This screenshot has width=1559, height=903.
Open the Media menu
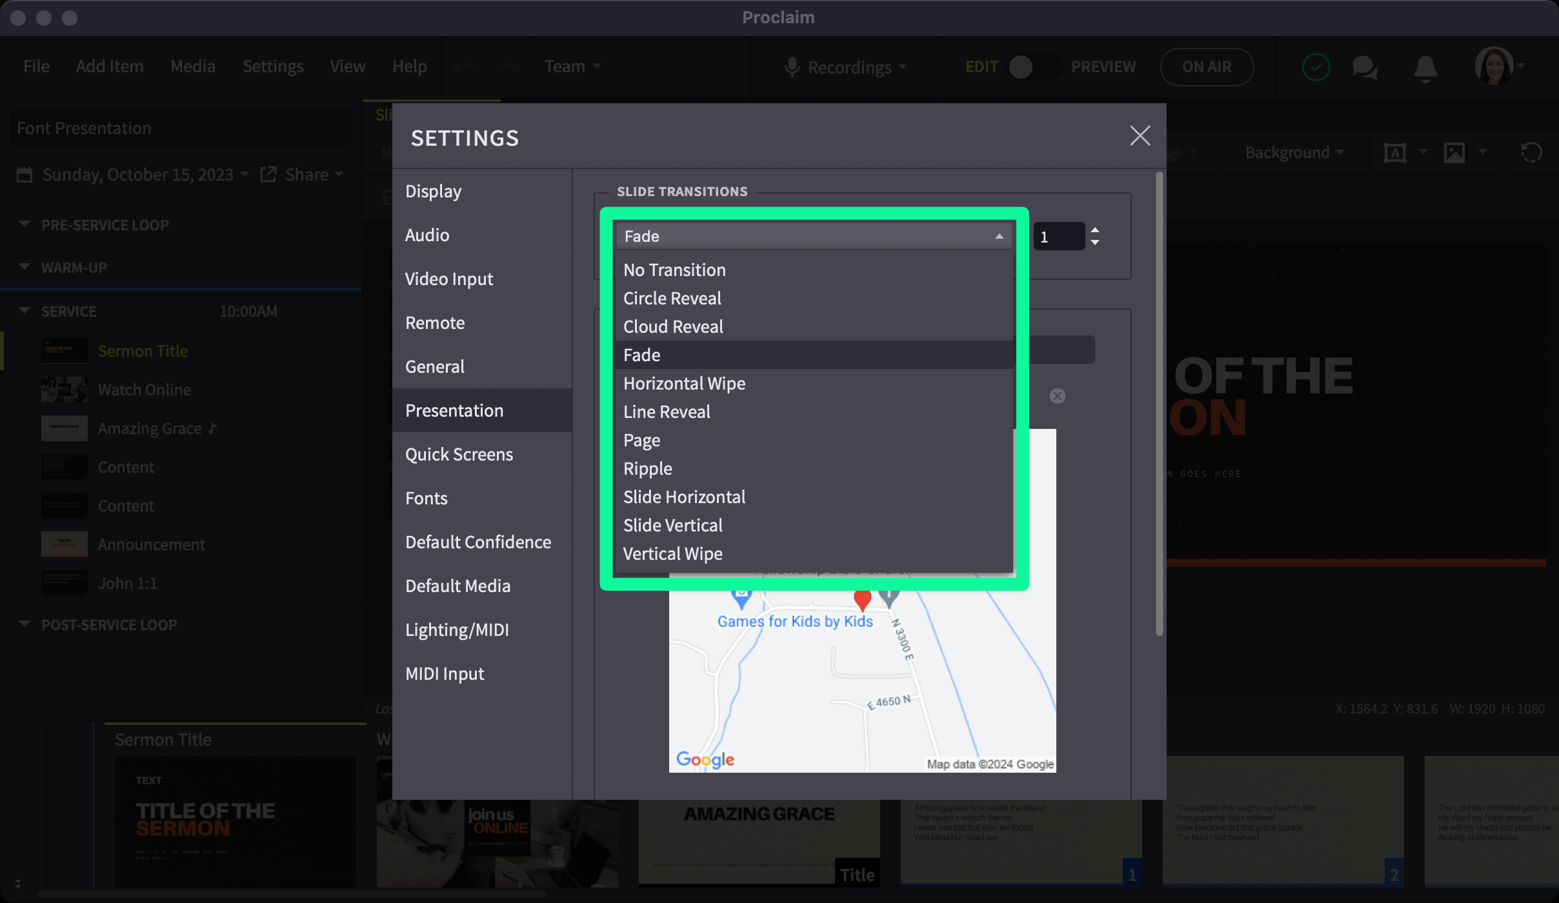[x=193, y=66]
